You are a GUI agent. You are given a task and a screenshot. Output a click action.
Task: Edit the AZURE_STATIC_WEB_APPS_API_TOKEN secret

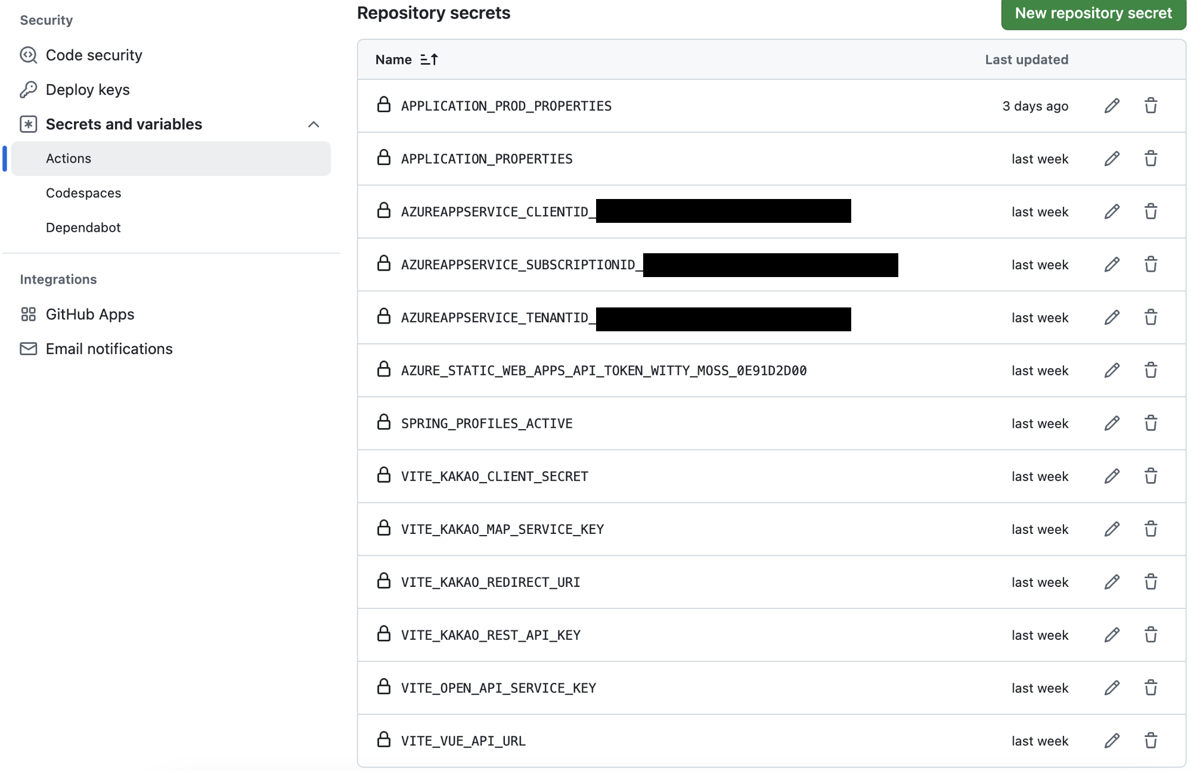1112,371
